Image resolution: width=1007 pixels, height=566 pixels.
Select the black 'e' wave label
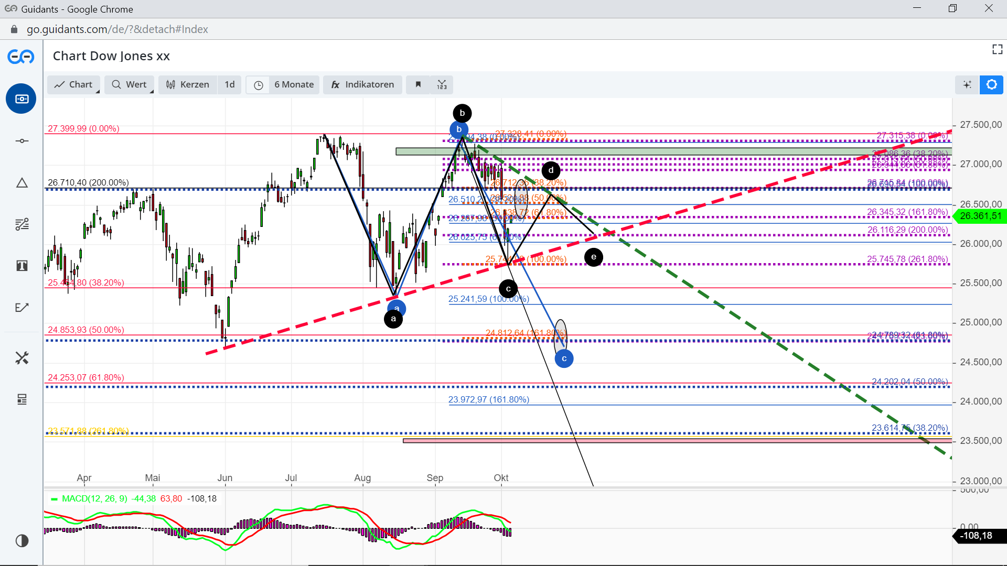pos(593,257)
